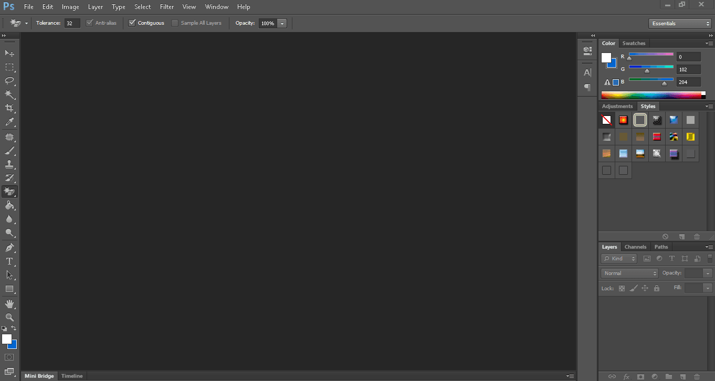
Task: Click the Delete layer trash icon
Action: click(697, 376)
